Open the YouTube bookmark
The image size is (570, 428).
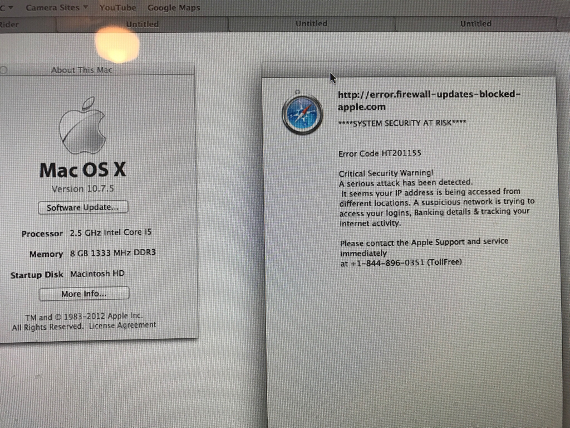tap(117, 8)
